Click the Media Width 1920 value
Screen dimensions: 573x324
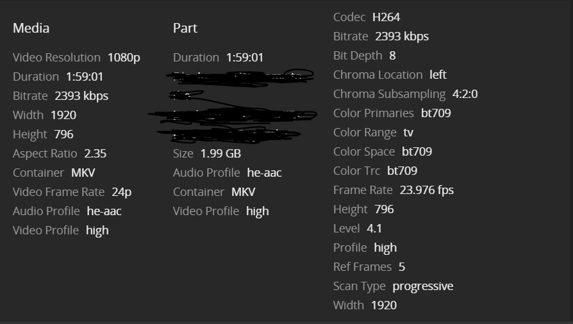tap(63, 115)
